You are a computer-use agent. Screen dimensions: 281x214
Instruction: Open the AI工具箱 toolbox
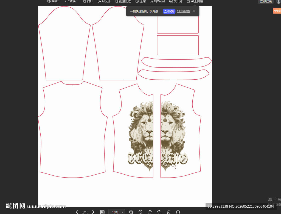coord(195,1)
